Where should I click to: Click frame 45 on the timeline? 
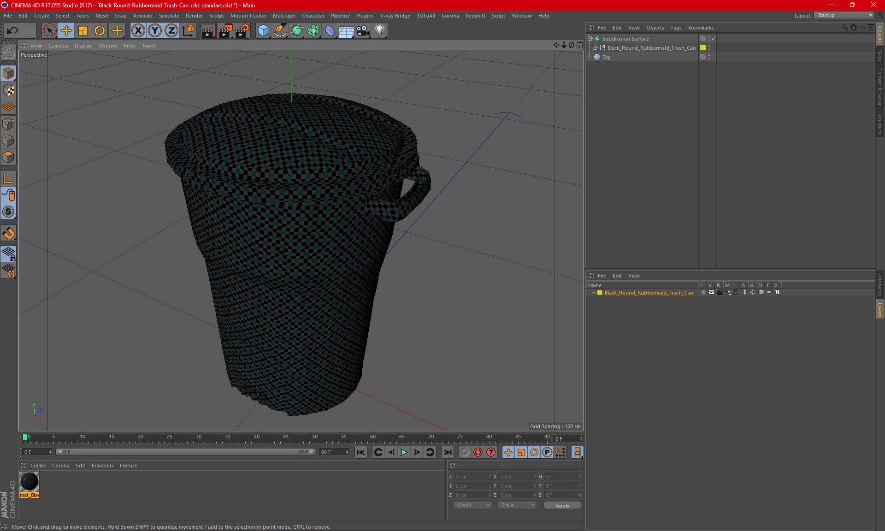[x=286, y=438]
